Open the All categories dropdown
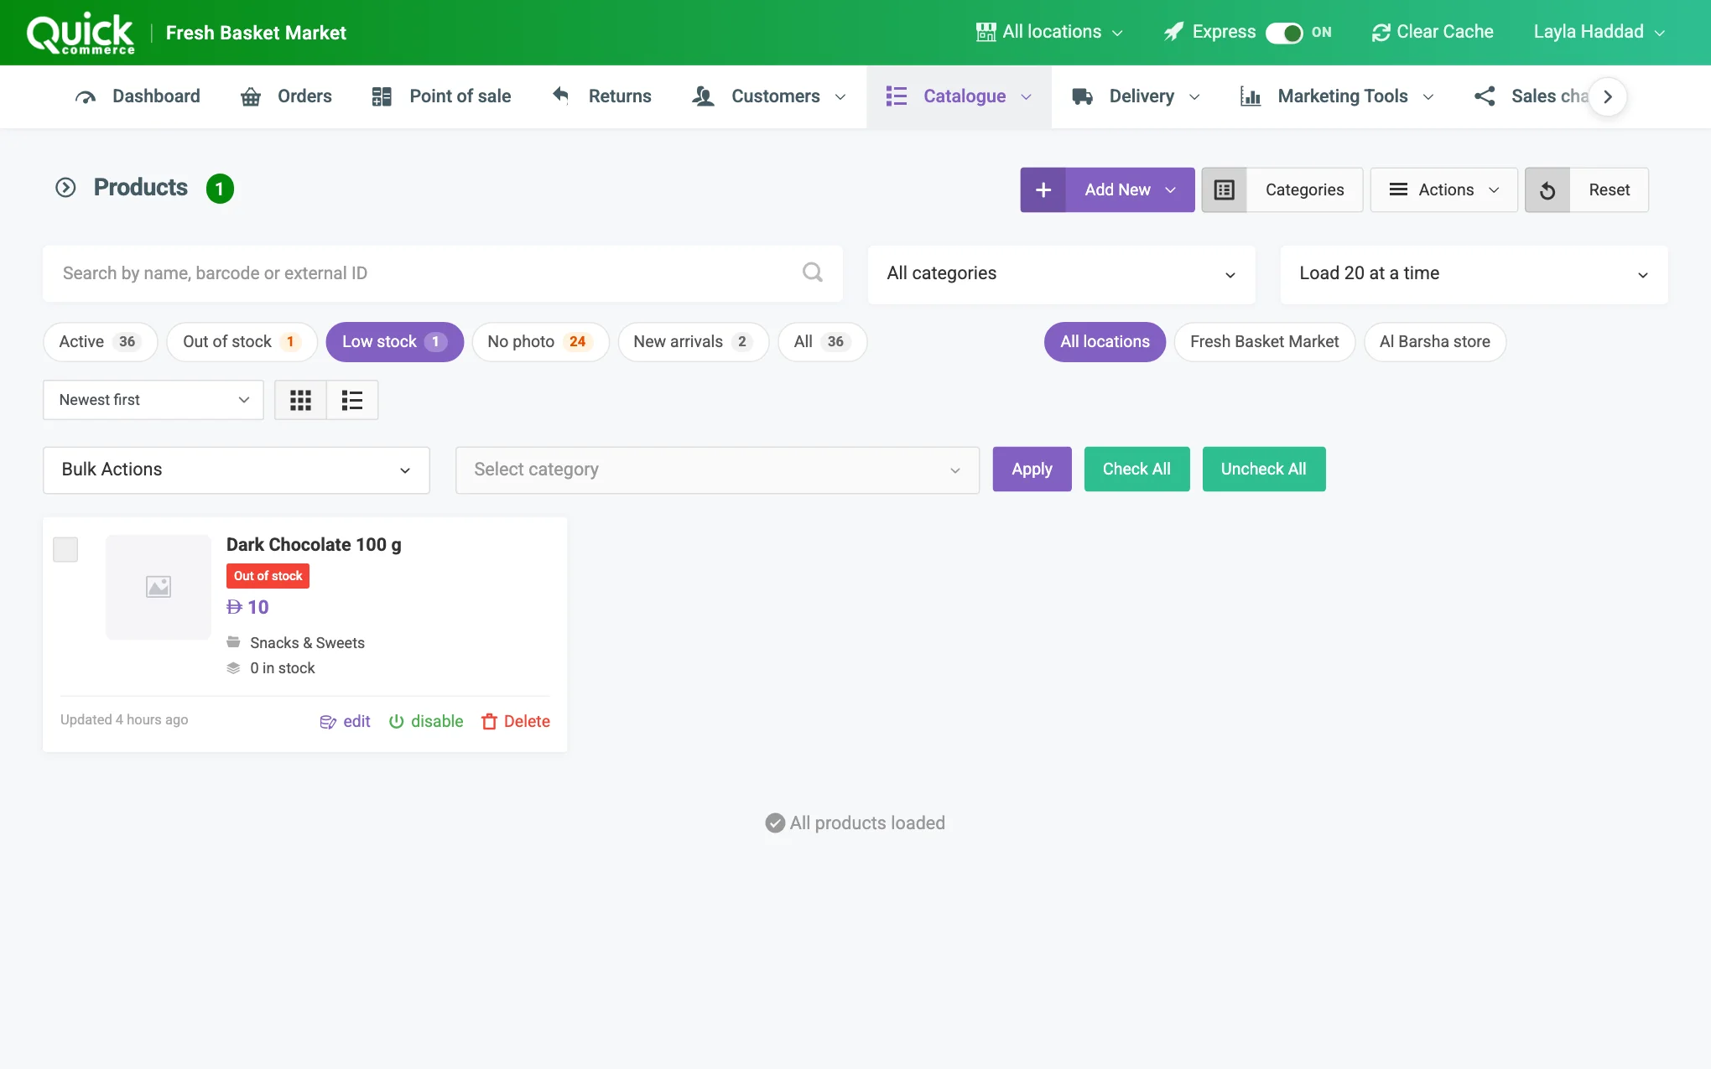This screenshot has height=1069, width=1711. 1061,274
